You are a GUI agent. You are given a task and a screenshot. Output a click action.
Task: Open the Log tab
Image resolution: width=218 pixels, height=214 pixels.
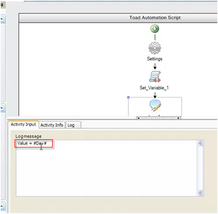(x=73, y=125)
